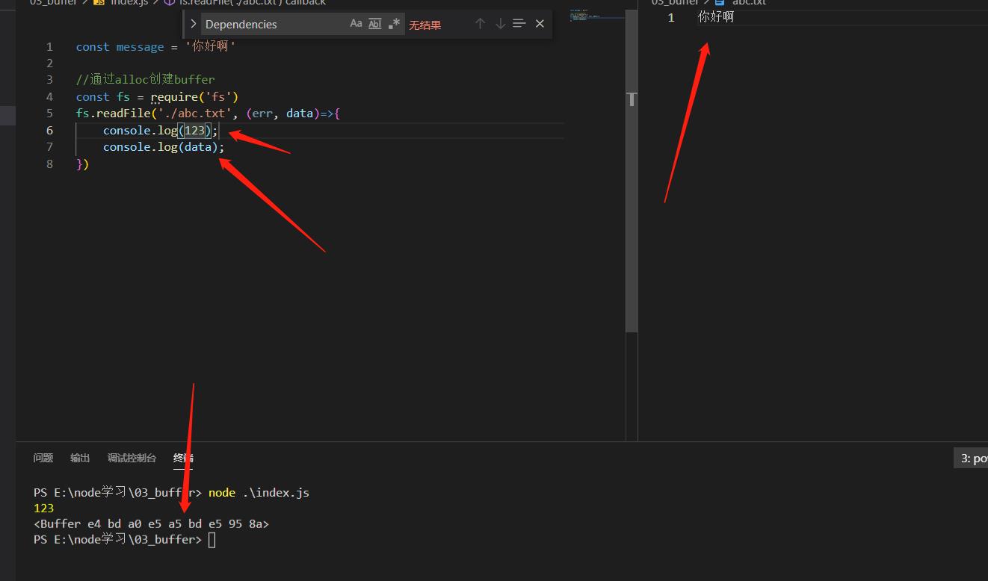Click '123' inside console.log on line 6
The height and width of the screenshot is (581, 988).
[194, 130]
